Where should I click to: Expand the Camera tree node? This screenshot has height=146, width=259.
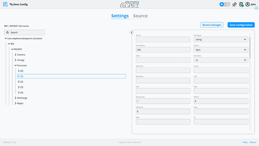pyautogui.click(x=16, y=55)
